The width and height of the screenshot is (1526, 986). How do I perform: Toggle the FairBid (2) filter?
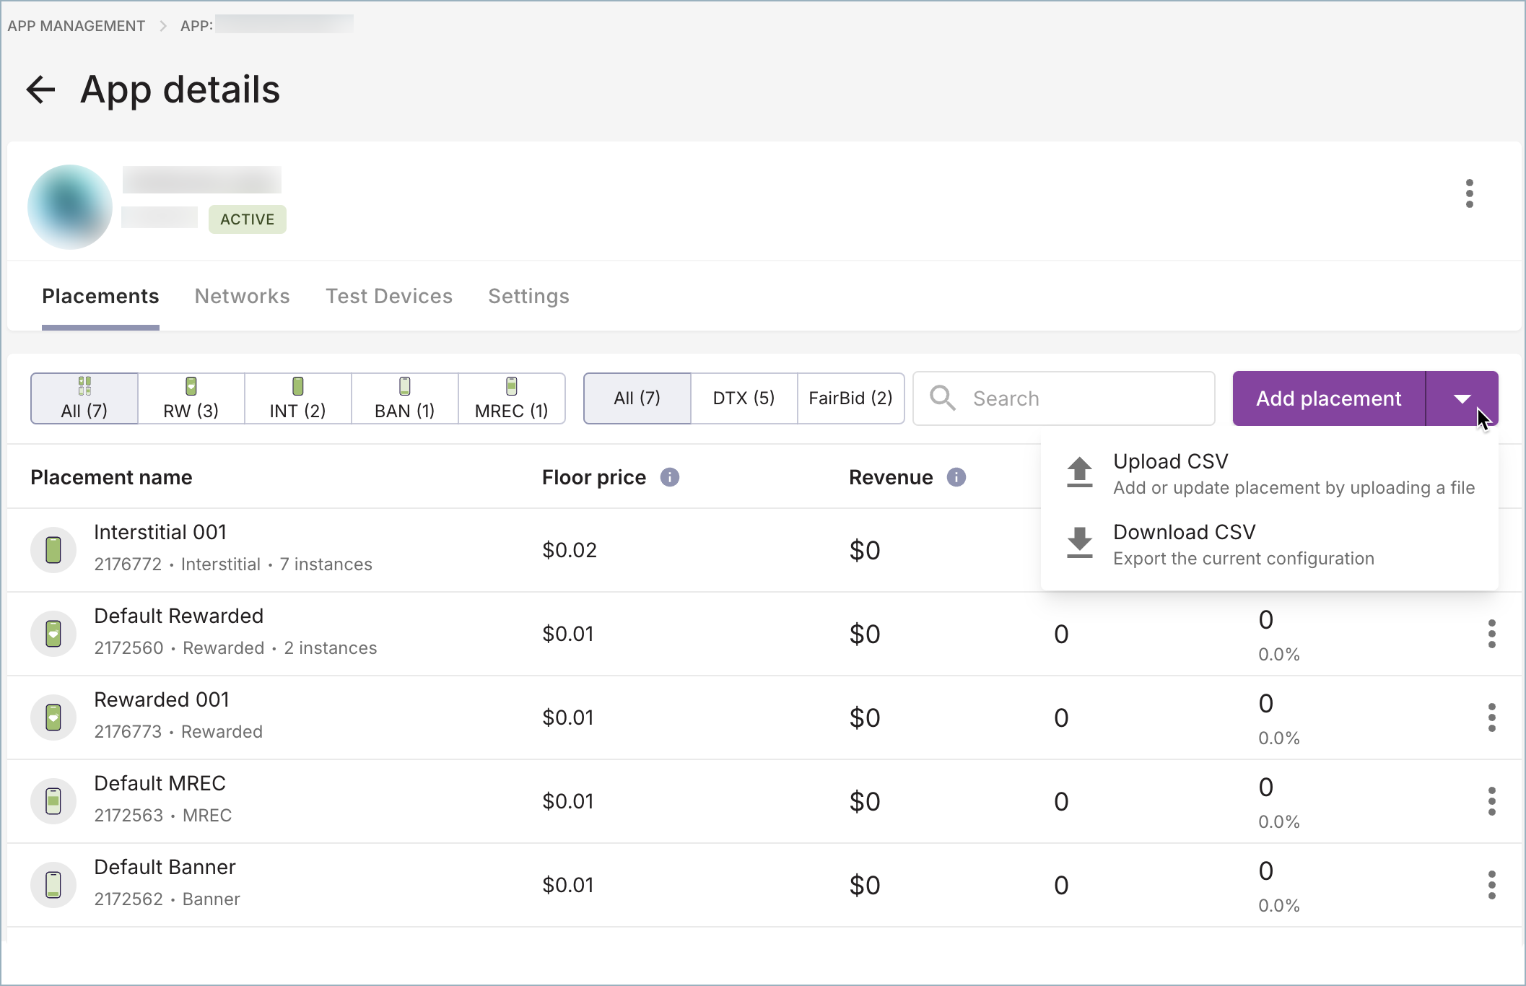tap(850, 398)
